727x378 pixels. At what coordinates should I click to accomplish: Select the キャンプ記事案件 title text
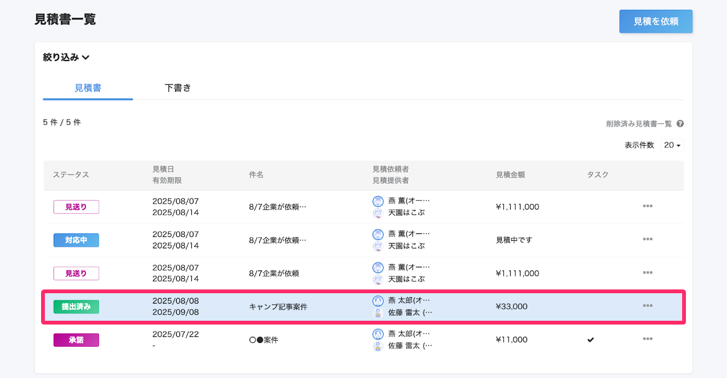[x=278, y=307]
